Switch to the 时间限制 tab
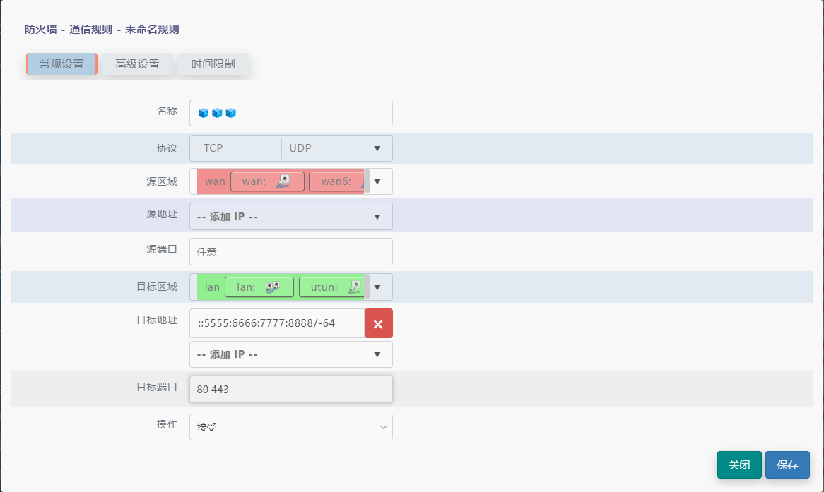 coord(213,64)
